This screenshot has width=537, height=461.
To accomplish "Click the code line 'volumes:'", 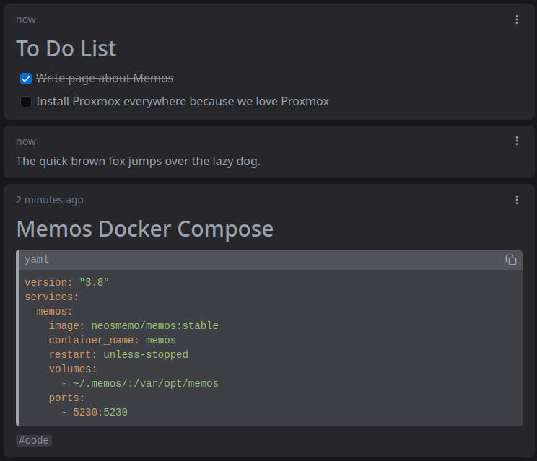I will click(x=73, y=369).
